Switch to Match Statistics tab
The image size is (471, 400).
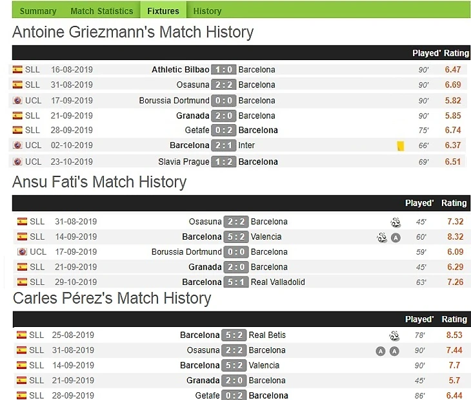pyautogui.click(x=101, y=11)
